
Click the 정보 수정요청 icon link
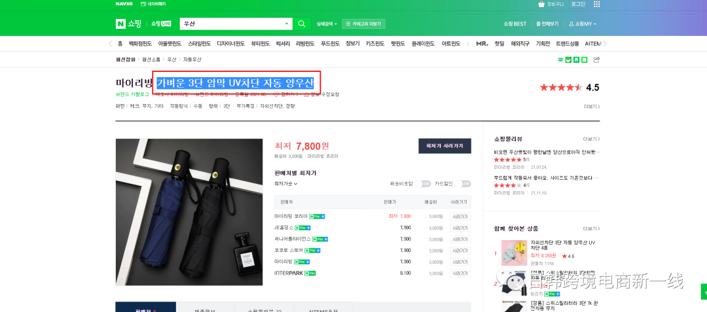point(322,95)
